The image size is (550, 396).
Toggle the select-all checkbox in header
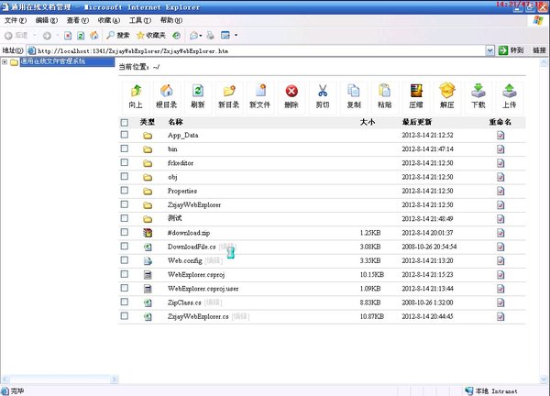click(x=125, y=122)
